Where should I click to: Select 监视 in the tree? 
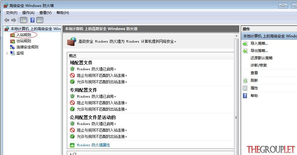pyautogui.click(x=20, y=53)
